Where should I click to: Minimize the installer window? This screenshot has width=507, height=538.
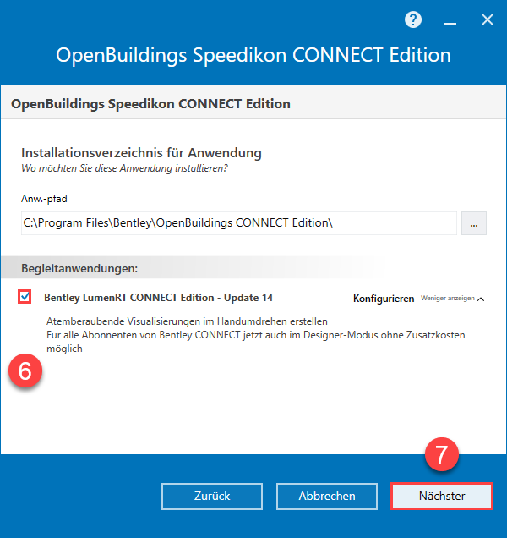click(451, 19)
